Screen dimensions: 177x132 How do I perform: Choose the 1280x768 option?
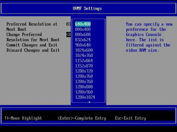click(84, 81)
